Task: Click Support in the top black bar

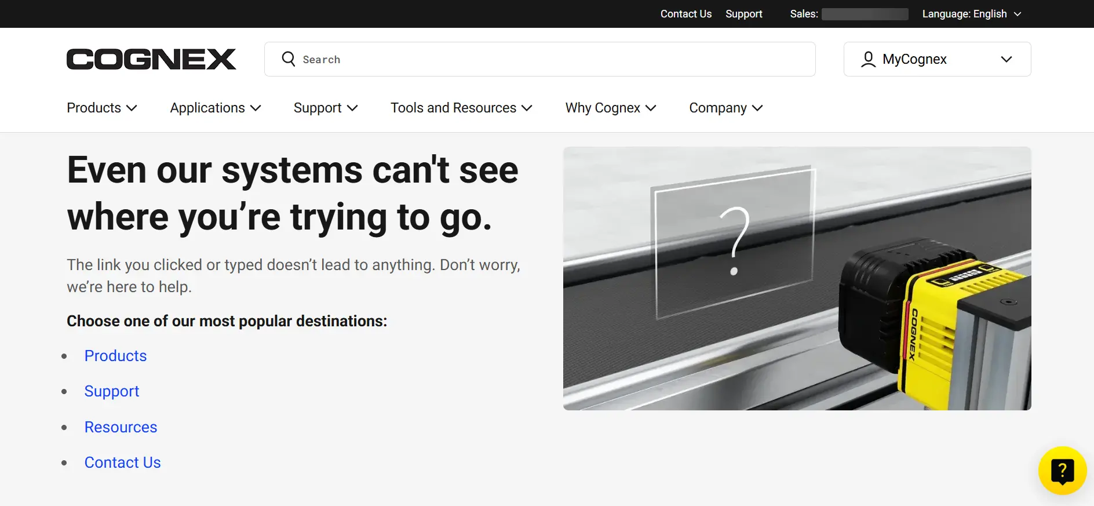Action: pos(744,14)
